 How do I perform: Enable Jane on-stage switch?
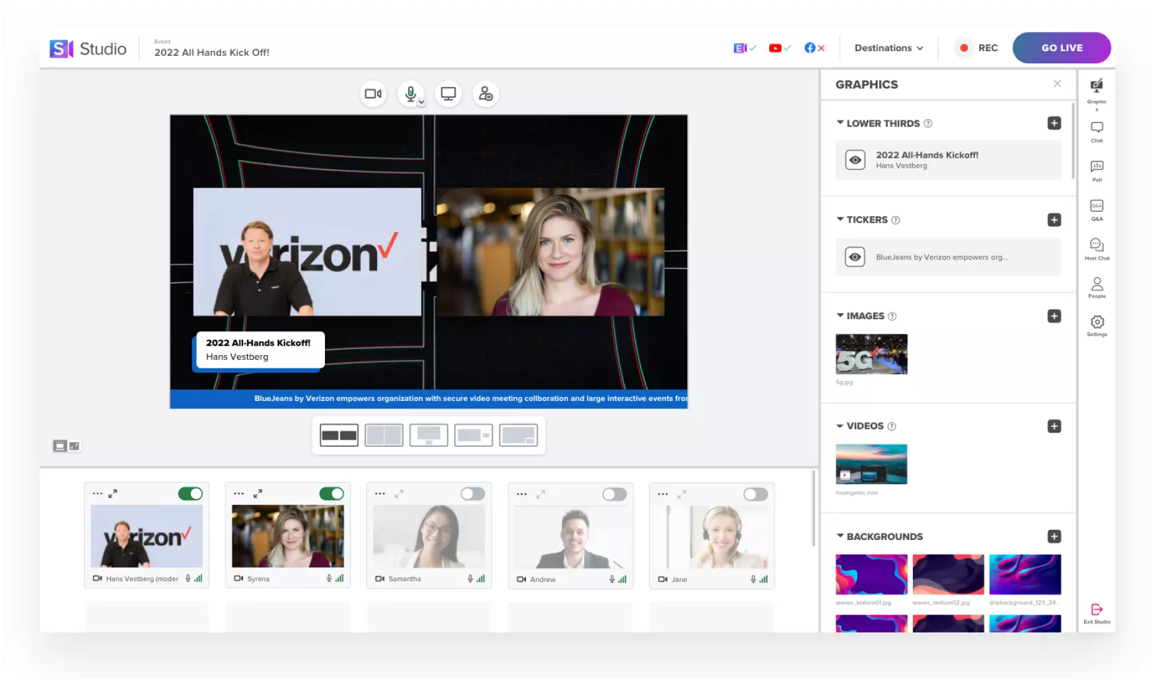756,494
